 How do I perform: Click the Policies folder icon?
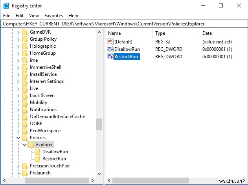pos(25,138)
